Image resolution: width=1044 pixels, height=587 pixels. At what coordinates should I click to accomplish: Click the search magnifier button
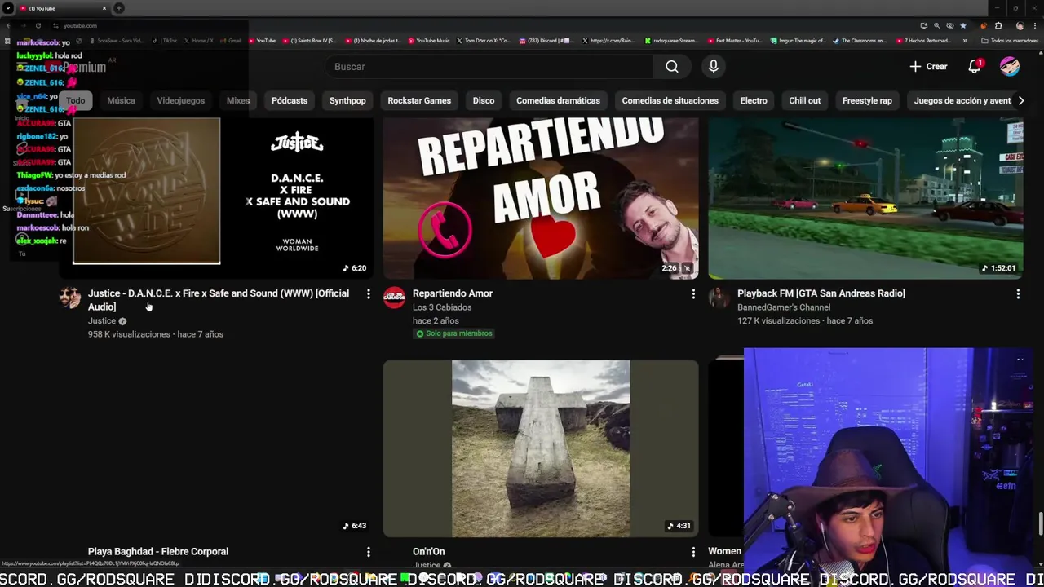click(x=671, y=67)
